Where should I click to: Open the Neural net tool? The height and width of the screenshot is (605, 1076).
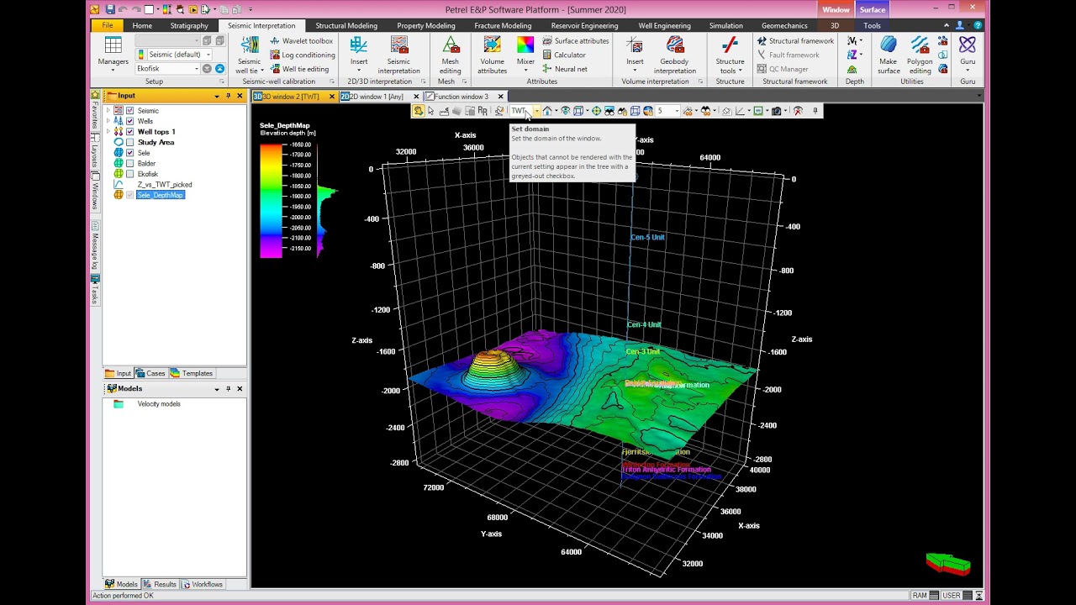click(x=565, y=69)
